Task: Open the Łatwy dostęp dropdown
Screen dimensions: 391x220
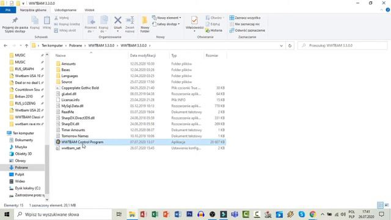Action: 166,24
